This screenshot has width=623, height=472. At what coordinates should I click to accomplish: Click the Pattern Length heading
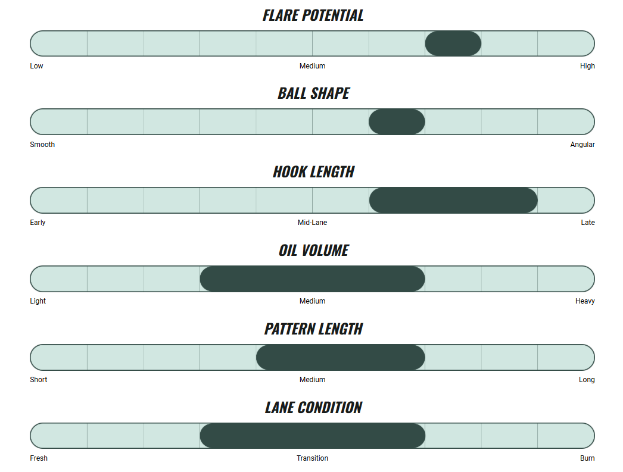point(313,329)
